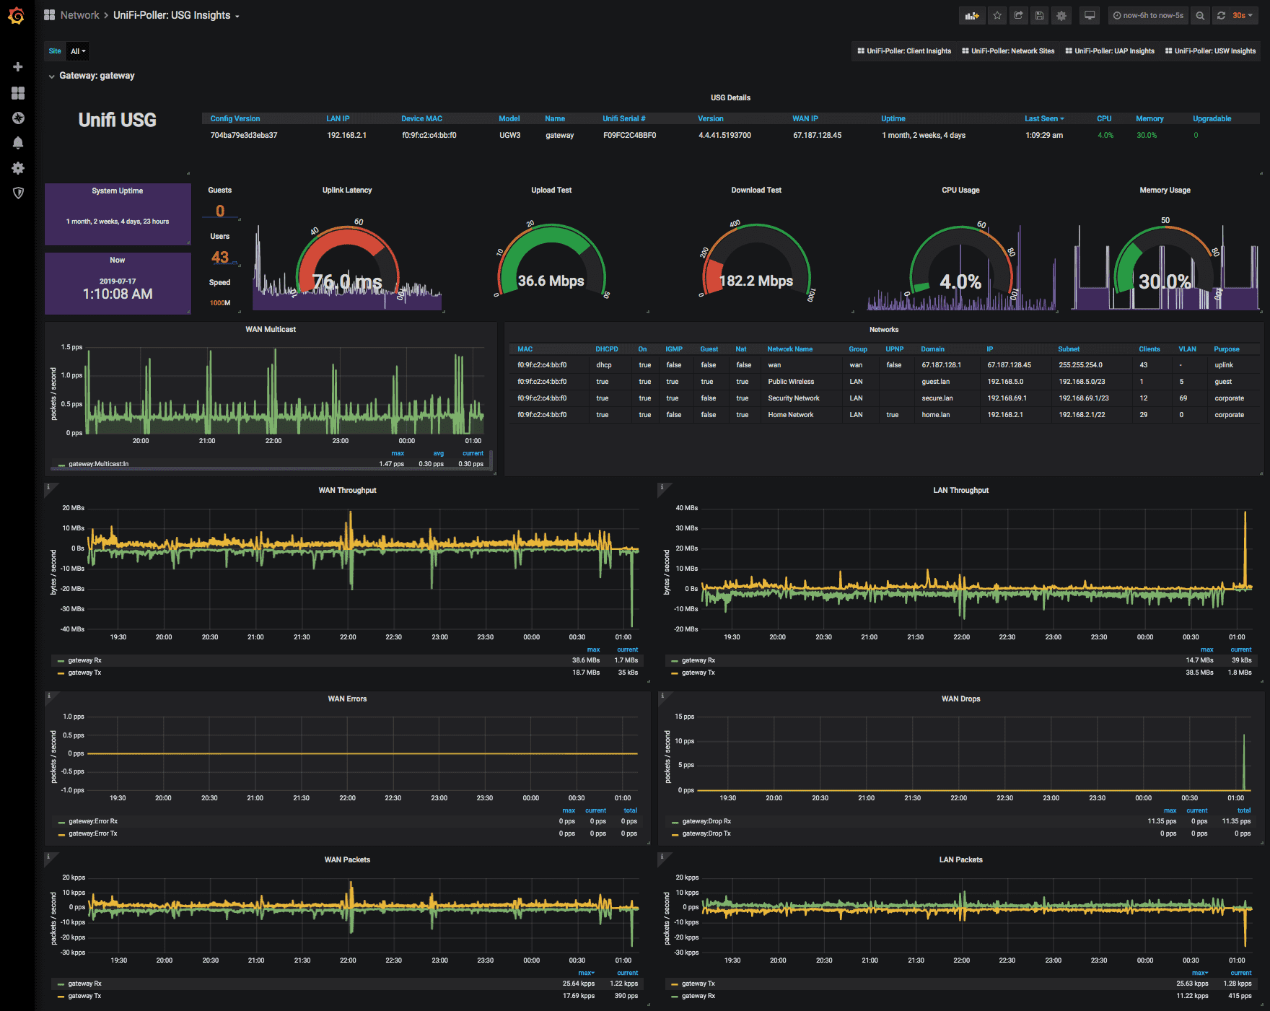The width and height of the screenshot is (1270, 1011).
Task: Sort Networks table by Subnet column
Action: (x=1069, y=349)
